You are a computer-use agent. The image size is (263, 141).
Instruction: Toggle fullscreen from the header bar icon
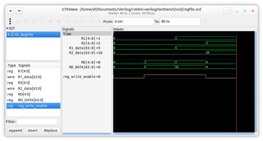point(226,11)
